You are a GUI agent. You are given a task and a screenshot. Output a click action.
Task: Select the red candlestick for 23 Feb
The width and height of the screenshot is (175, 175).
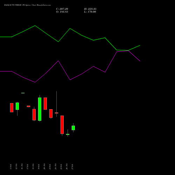[x=51, y=113]
